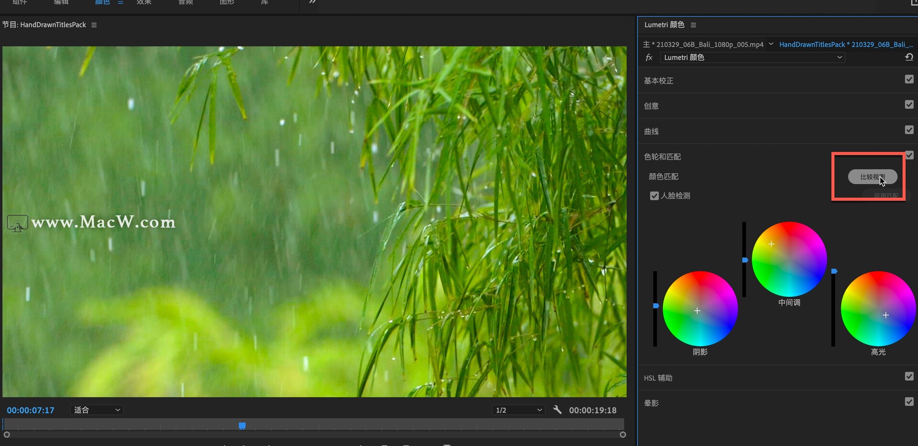Viewport: 918px width, 446px height.
Task: Click the reset effect icon for Lumetri
Action: pyautogui.click(x=909, y=57)
